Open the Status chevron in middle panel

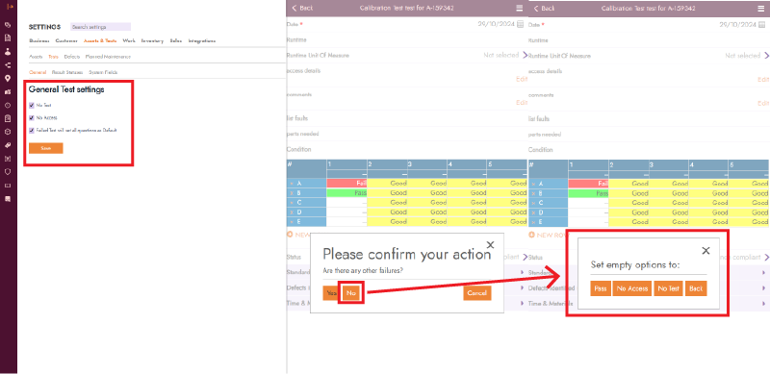coord(525,258)
